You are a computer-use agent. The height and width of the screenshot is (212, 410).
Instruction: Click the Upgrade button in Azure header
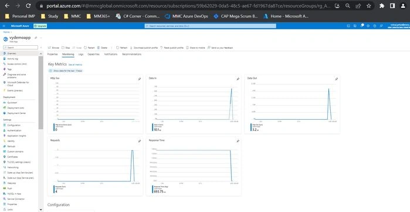40,26
